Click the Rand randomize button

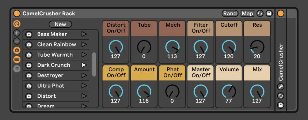tap(230, 13)
